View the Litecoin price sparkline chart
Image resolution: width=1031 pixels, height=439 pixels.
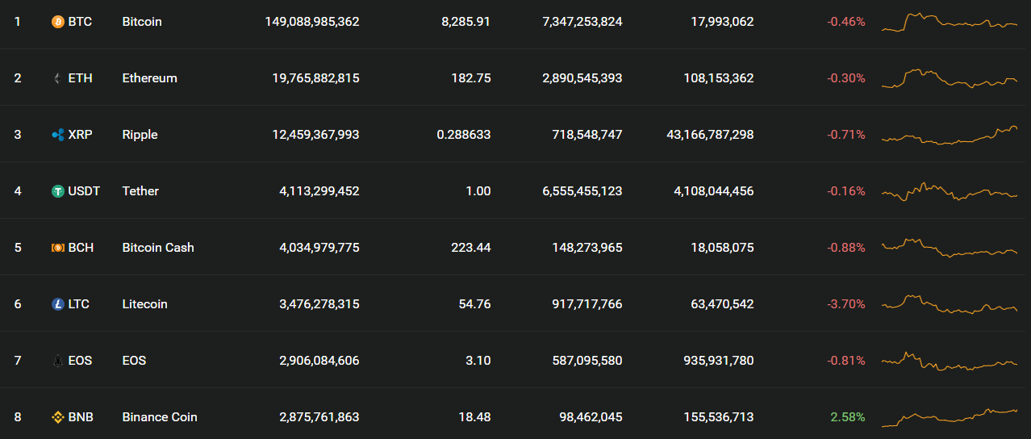point(950,304)
